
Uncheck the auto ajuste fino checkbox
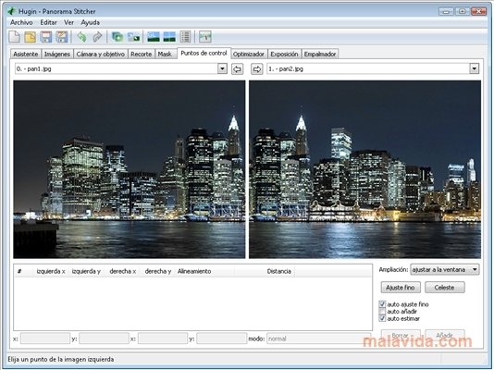tap(382, 304)
